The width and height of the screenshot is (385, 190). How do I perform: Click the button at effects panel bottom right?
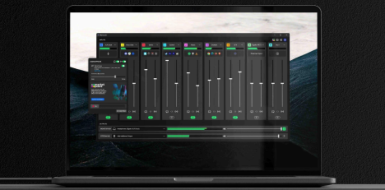coord(122,111)
